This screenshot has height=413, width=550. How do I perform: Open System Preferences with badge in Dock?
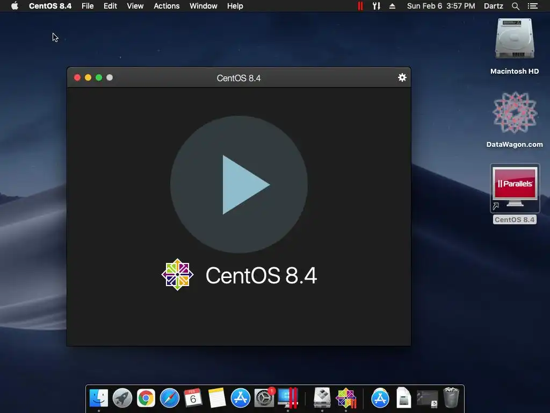[x=264, y=398]
